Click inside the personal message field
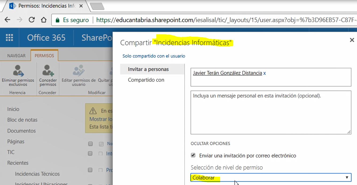 coord(271,112)
